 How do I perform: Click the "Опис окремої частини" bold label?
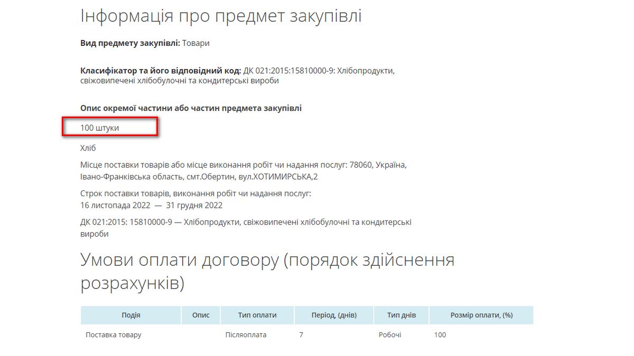coord(191,108)
